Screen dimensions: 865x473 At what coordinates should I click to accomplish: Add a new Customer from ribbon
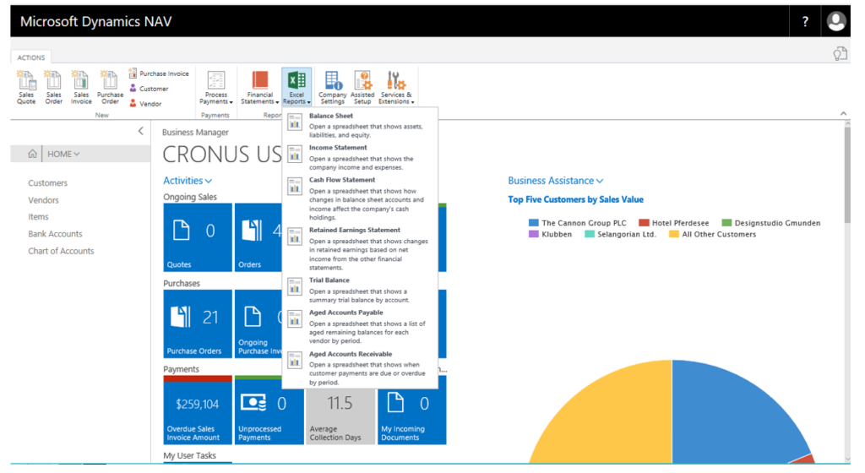(x=149, y=89)
